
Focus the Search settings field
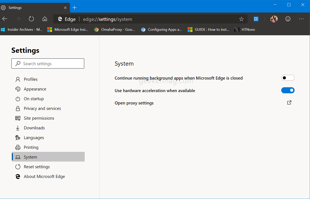48,64
